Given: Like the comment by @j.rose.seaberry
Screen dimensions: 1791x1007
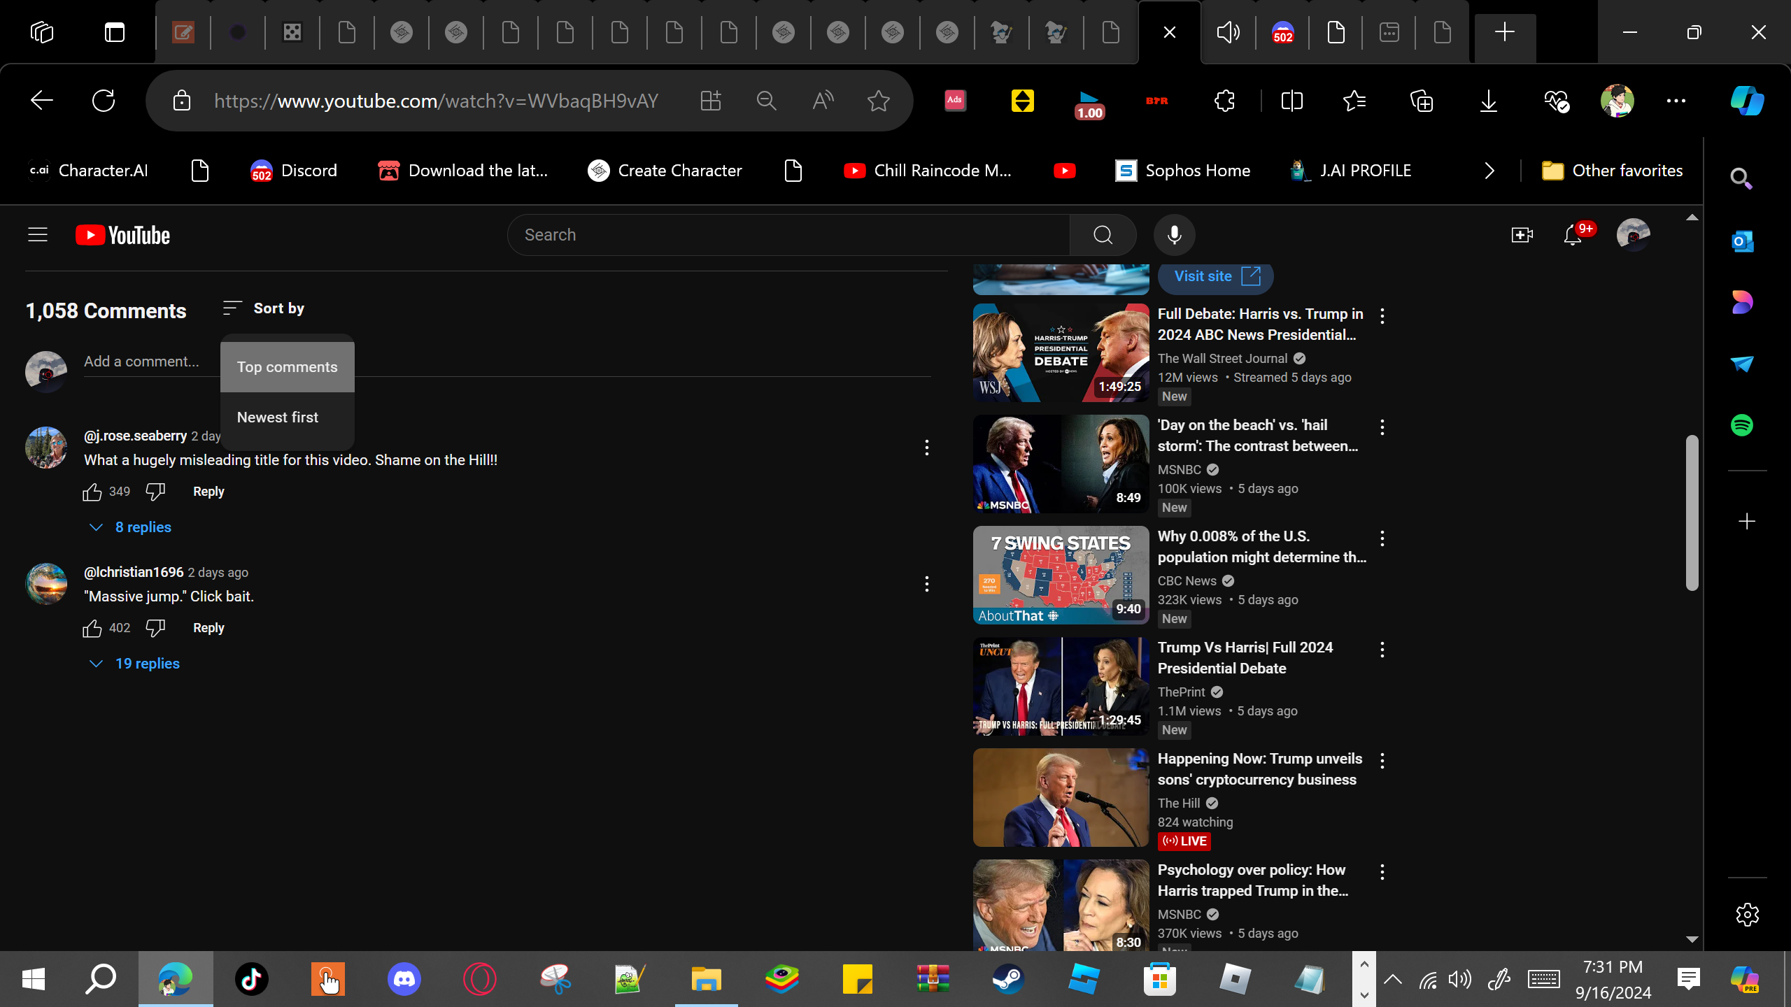Looking at the screenshot, I should (x=92, y=492).
